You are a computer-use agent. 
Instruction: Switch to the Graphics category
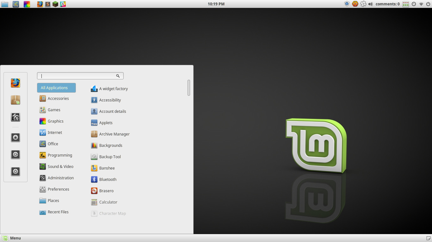(56, 121)
